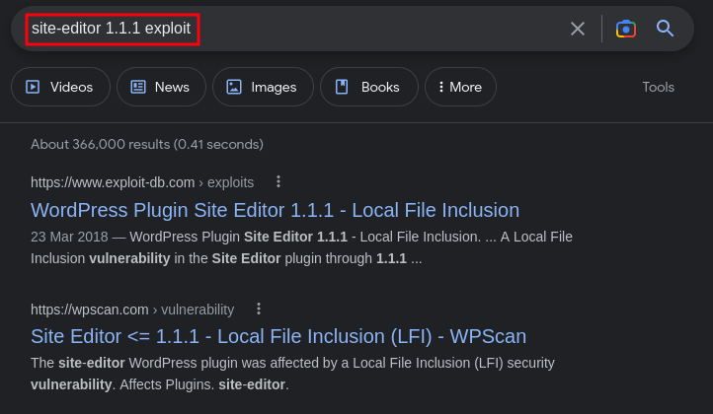Click the magnifying glass search icon
The width and height of the screenshot is (713, 414).
click(x=665, y=29)
